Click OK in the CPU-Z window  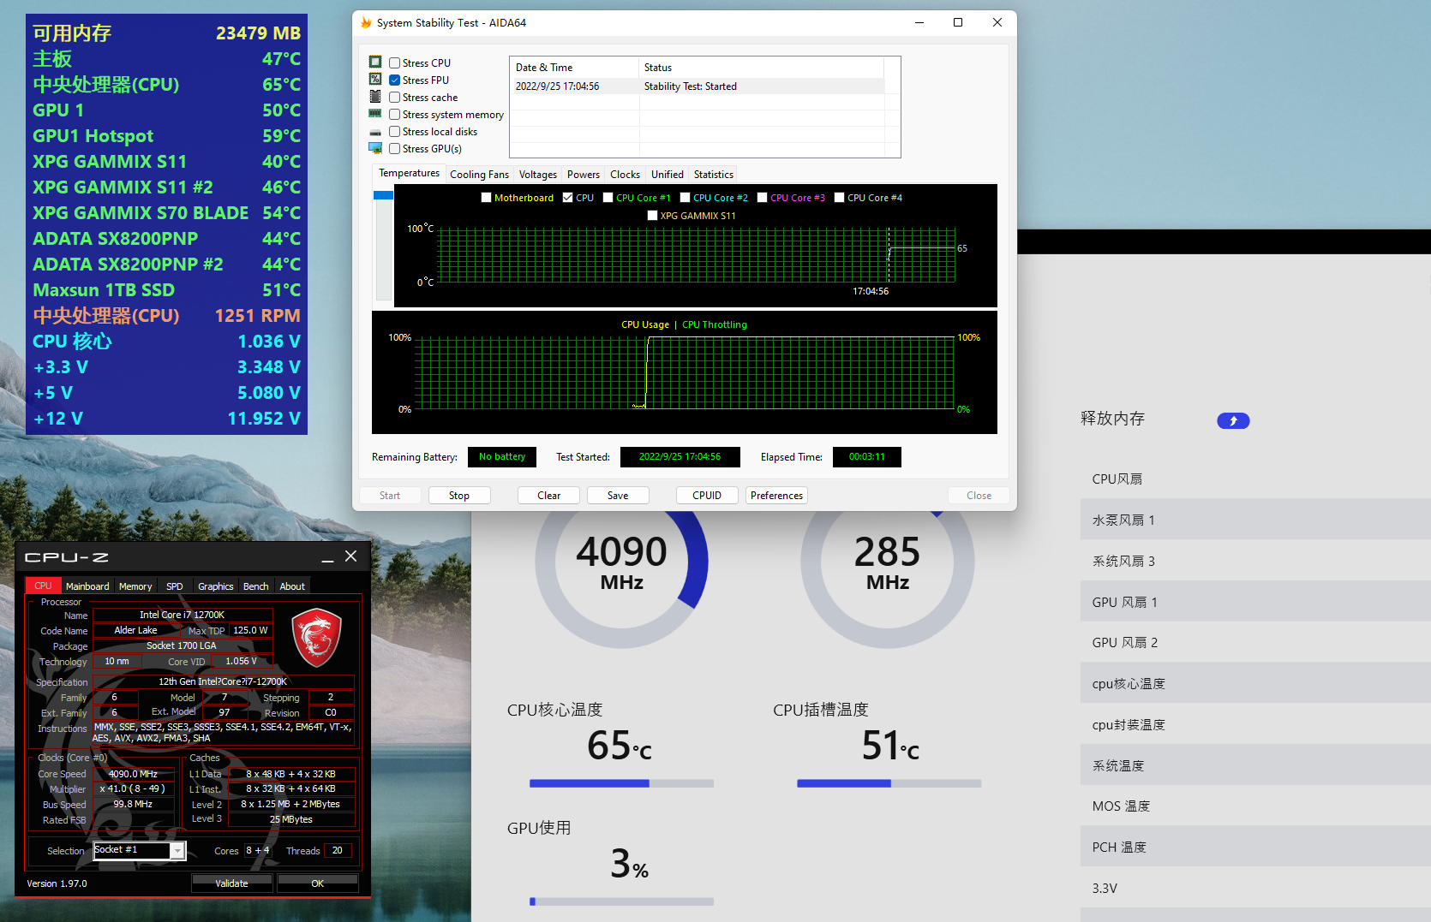pos(317,883)
